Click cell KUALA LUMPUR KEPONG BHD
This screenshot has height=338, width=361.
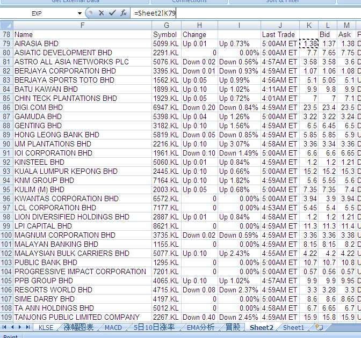82,171
